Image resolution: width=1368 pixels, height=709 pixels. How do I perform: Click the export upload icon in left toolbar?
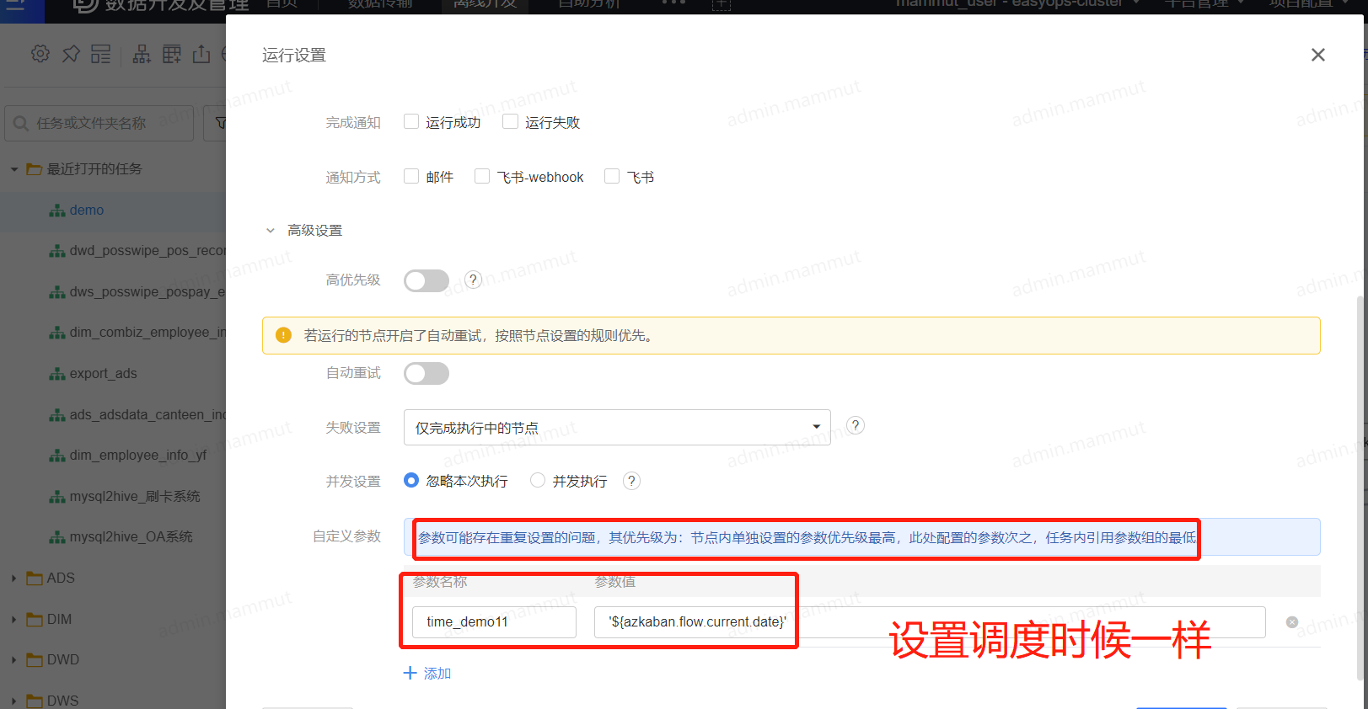pos(201,54)
